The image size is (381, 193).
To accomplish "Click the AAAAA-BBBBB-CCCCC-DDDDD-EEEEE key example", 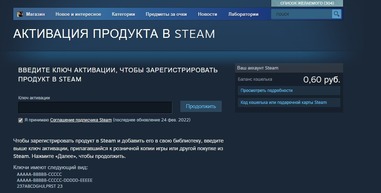I will click(55, 180).
